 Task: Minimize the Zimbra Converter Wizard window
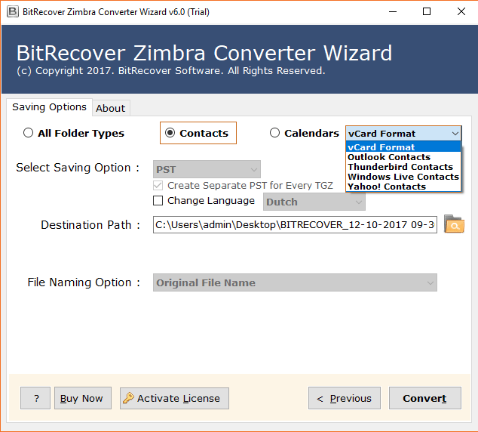pos(393,12)
